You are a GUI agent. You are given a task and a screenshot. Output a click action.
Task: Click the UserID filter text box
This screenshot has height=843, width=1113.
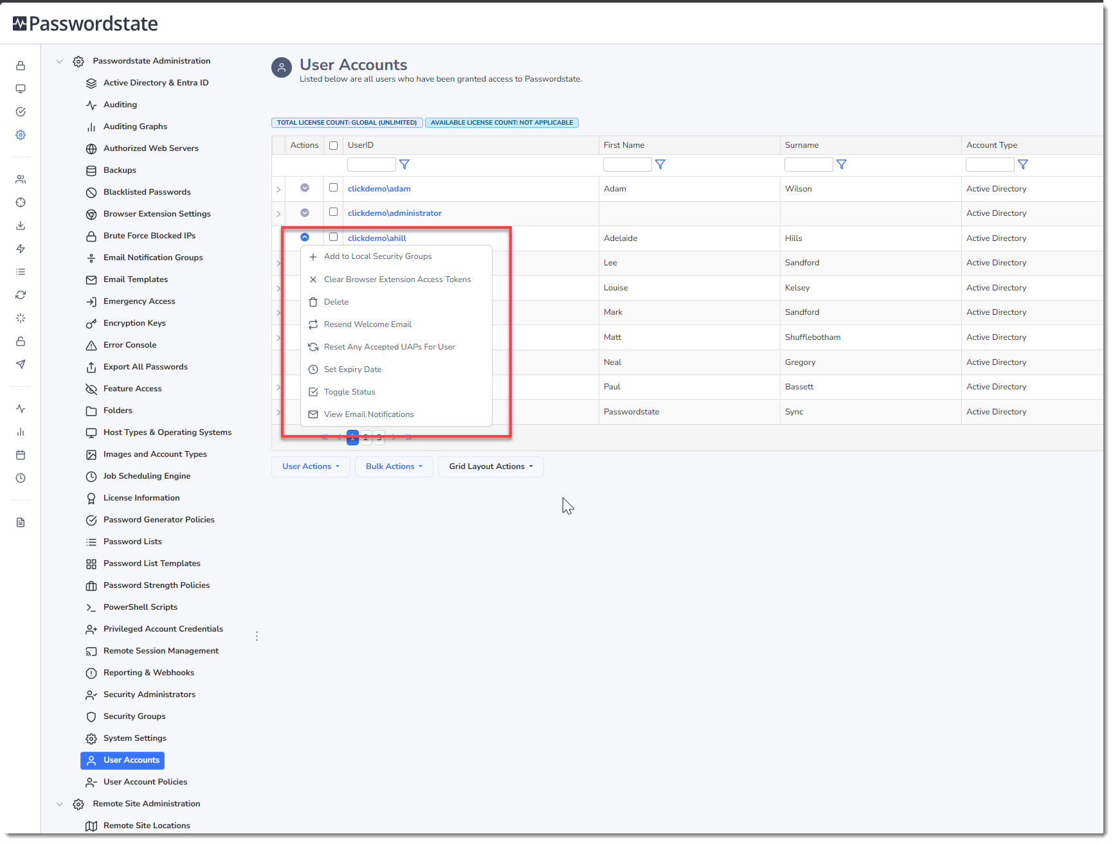click(372, 164)
